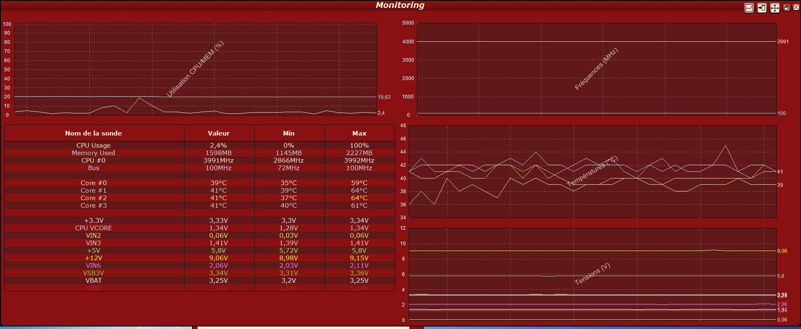This screenshot has width=801, height=329.
Task: Click the 'Min' column header
Action: coord(288,133)
